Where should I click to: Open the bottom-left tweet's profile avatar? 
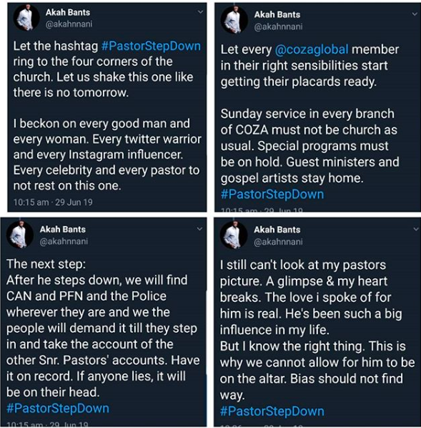click(20, 235)
